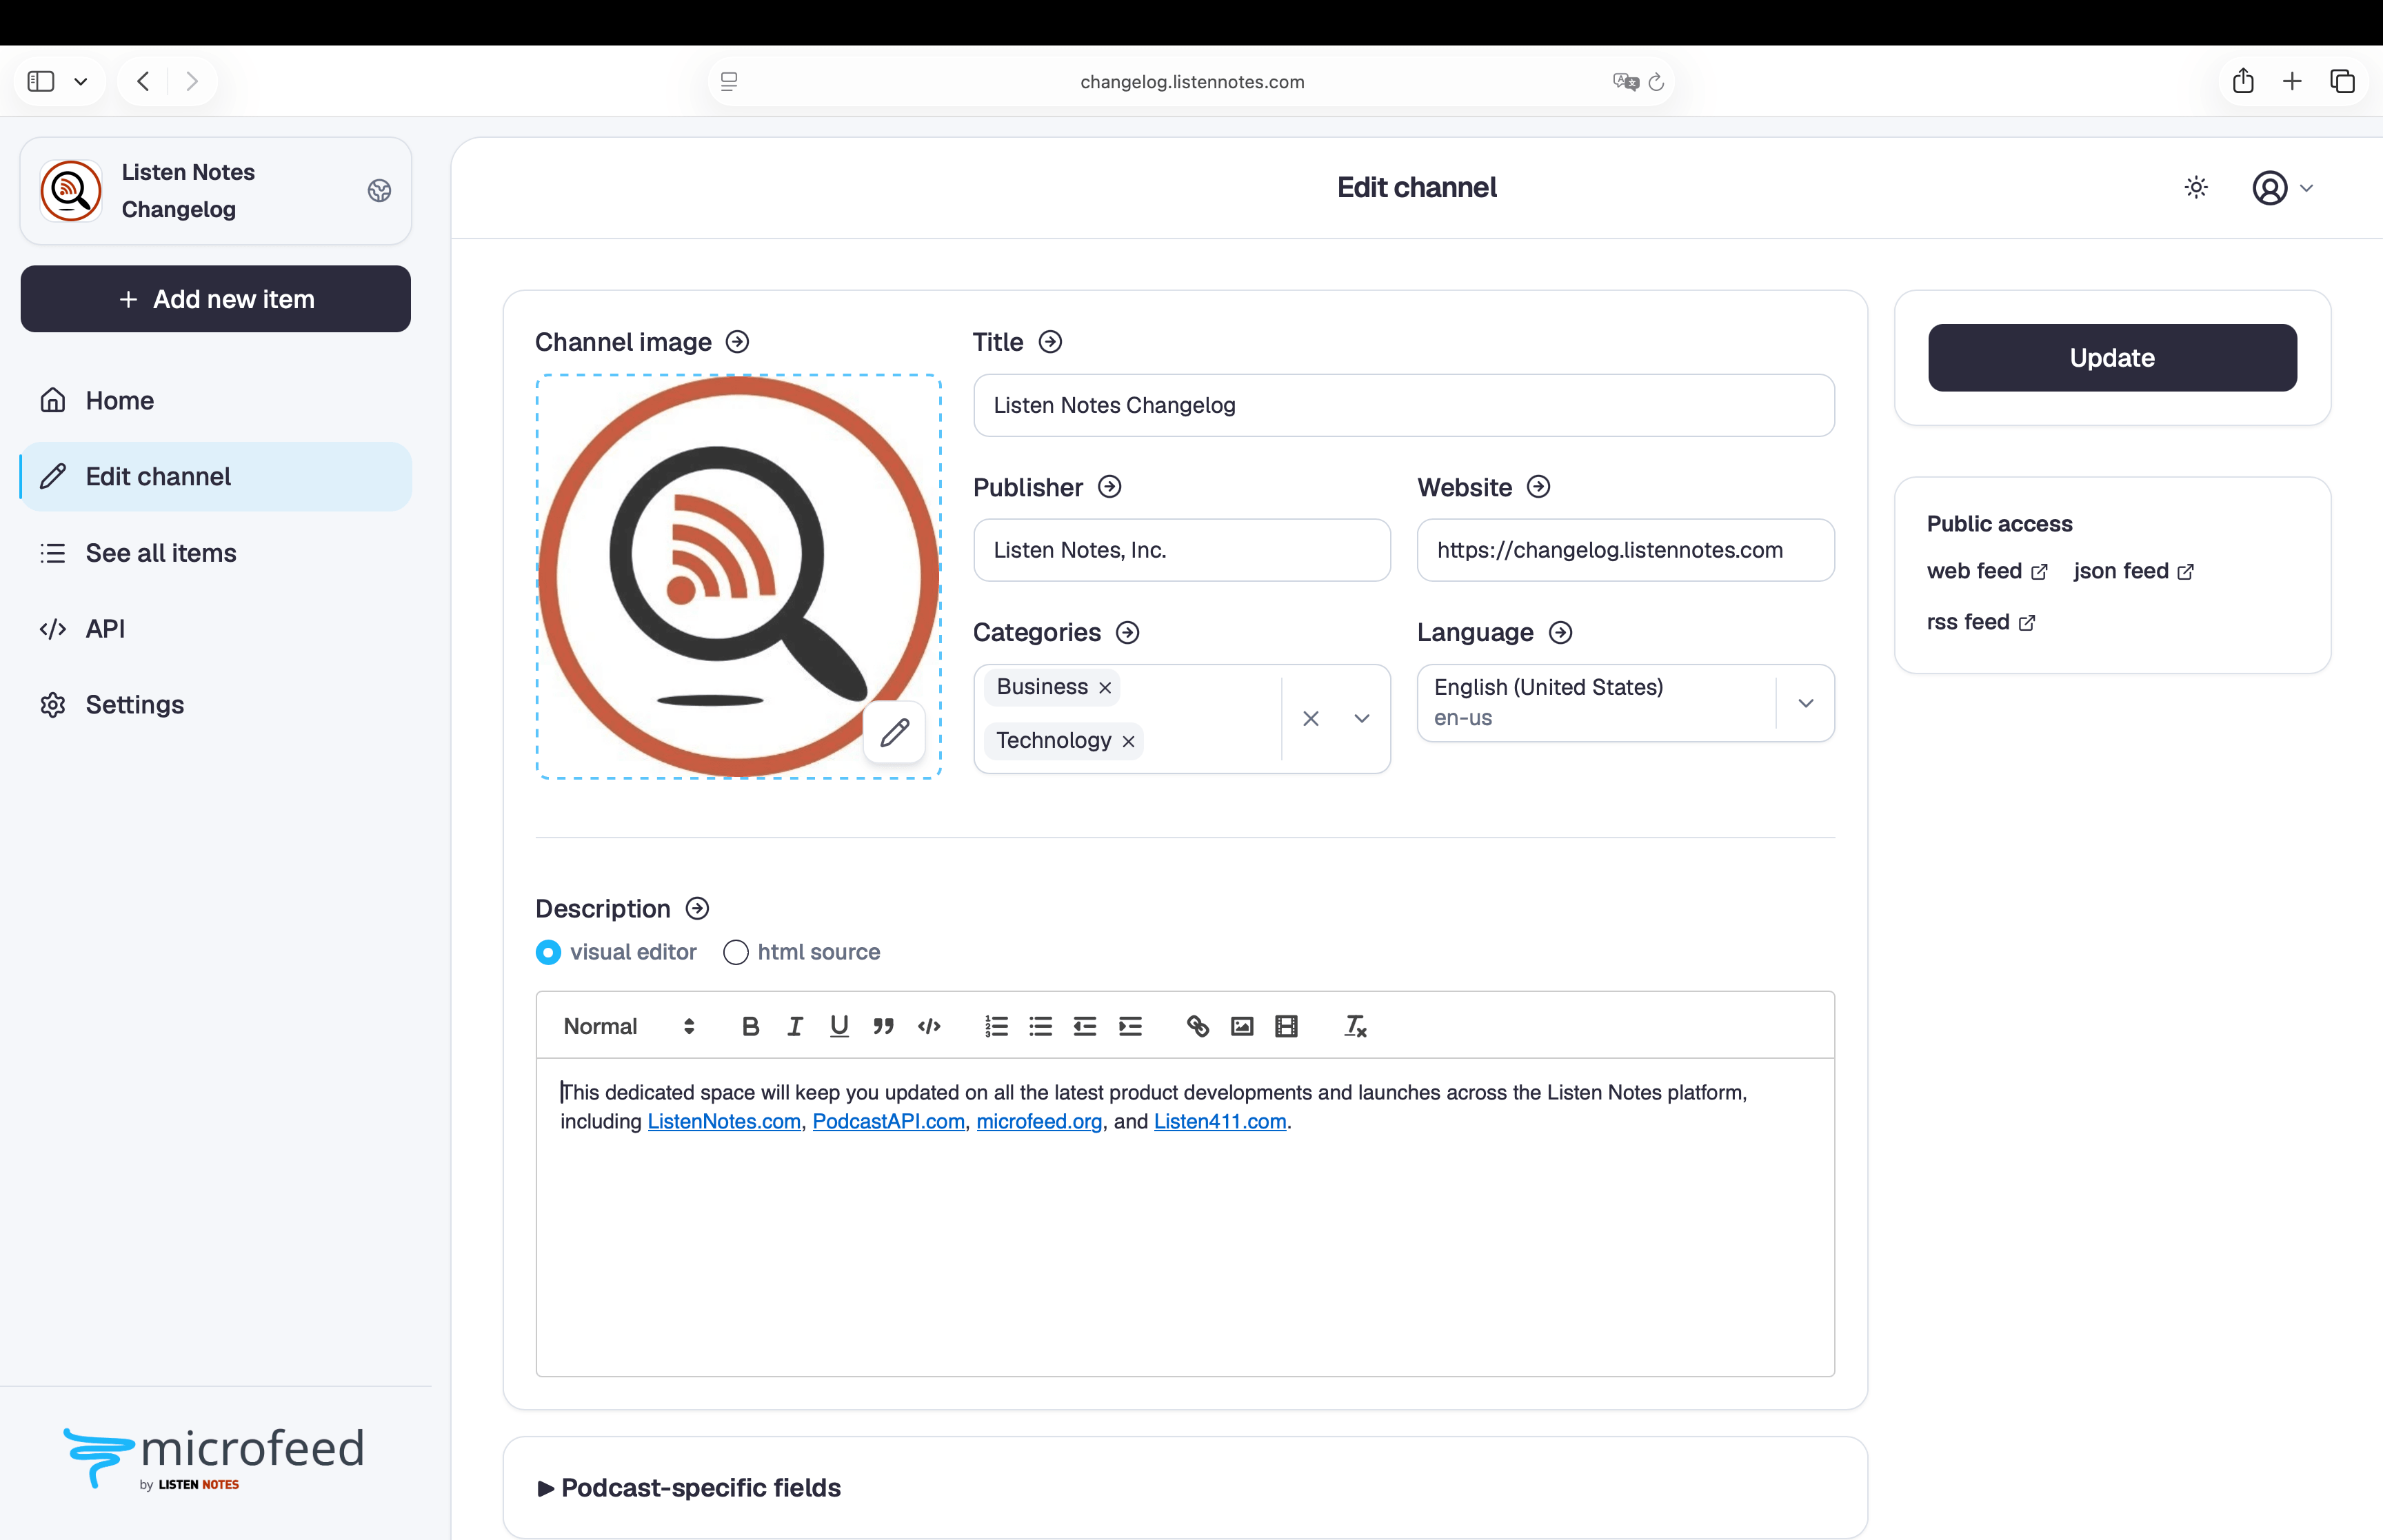This screenshot has width=2383, height=1540.
Task: Toggle bold formatting in description editor
Action: (x=750, y=1026)
